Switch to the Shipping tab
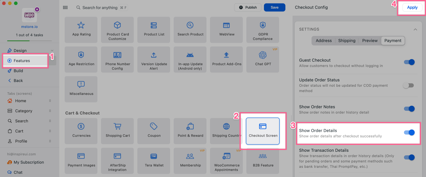The height and width of the screenshot is (177, 426). [347, 41]
